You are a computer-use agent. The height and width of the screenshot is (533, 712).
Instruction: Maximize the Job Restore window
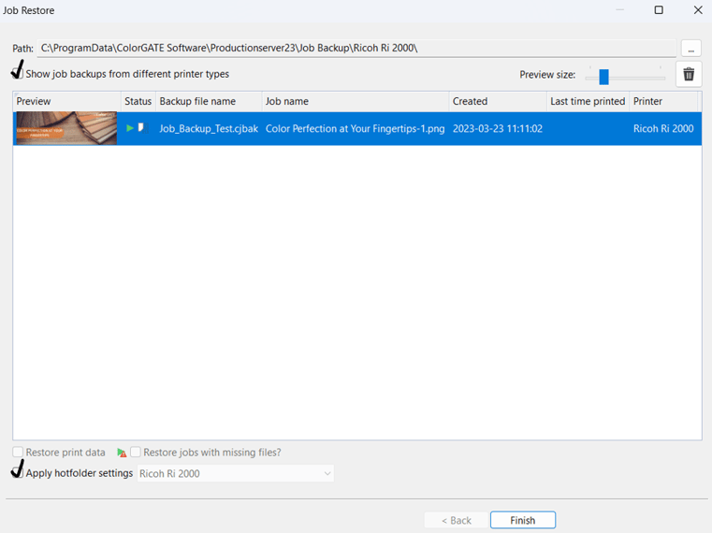pos(659,10)
